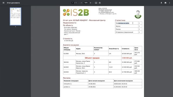Click the 'Стоимость' heading
This screenshot has width=173, height=97.
point(68,39)
